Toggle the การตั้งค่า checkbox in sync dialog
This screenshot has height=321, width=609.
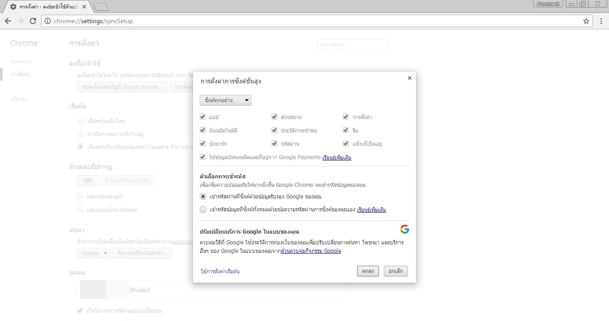point(346,117)
